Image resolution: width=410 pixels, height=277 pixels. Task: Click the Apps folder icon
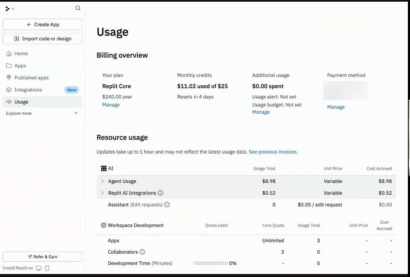(x=9, y=65)
